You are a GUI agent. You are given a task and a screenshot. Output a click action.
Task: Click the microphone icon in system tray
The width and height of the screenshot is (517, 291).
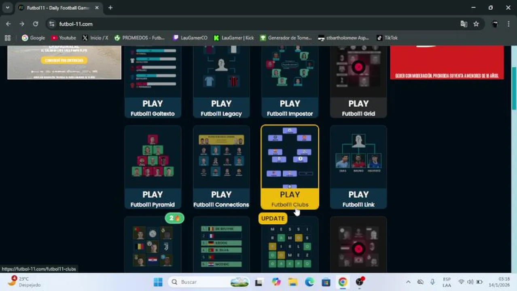pyautogui.click(x=432, y=282)
